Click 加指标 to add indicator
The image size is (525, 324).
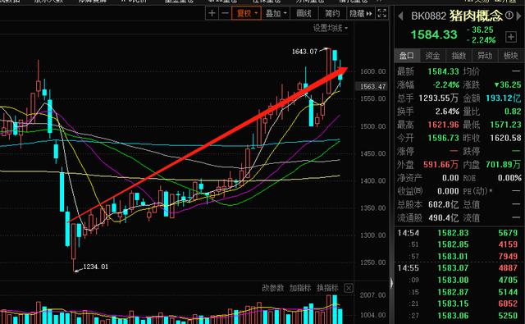coord(300,288)
